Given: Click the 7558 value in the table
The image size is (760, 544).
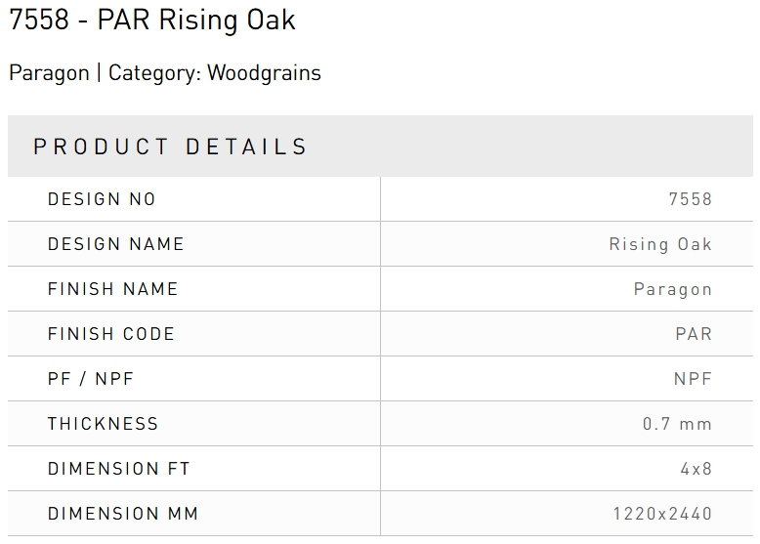Looking at the screenshot, I should [x=690, y=199].
